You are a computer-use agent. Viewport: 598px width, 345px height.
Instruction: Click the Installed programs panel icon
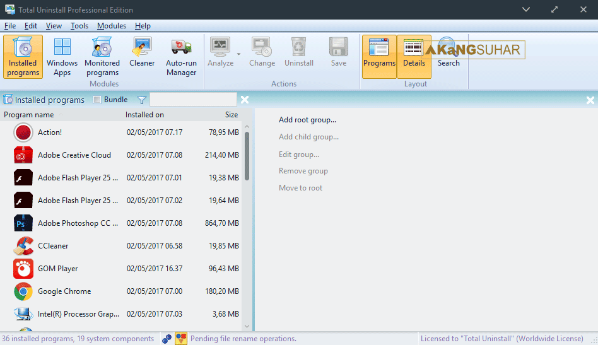[8, 100]
